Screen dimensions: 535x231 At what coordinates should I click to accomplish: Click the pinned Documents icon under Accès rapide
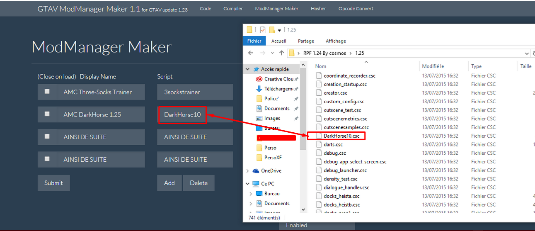pos(259,109)
